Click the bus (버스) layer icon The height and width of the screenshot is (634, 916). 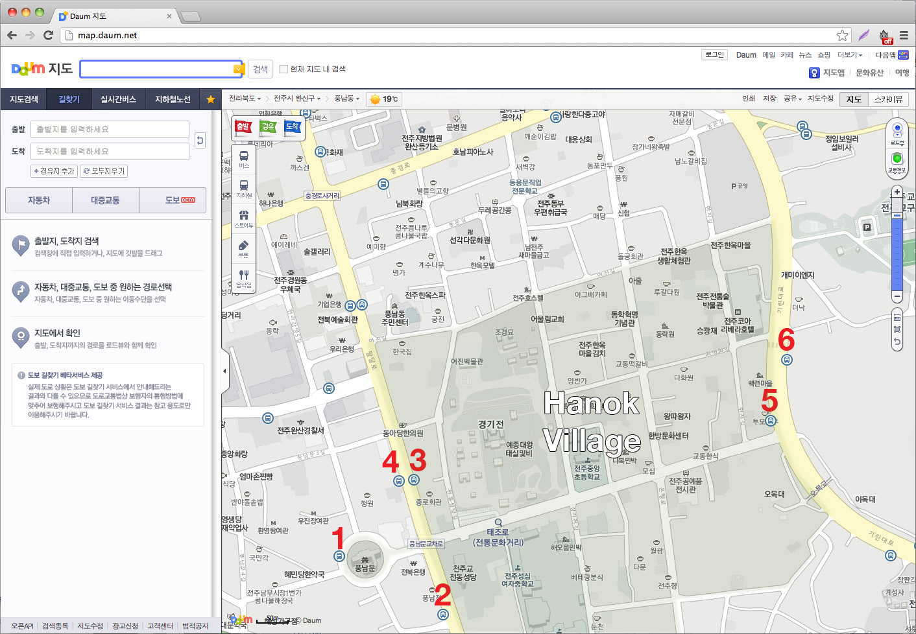244,159
